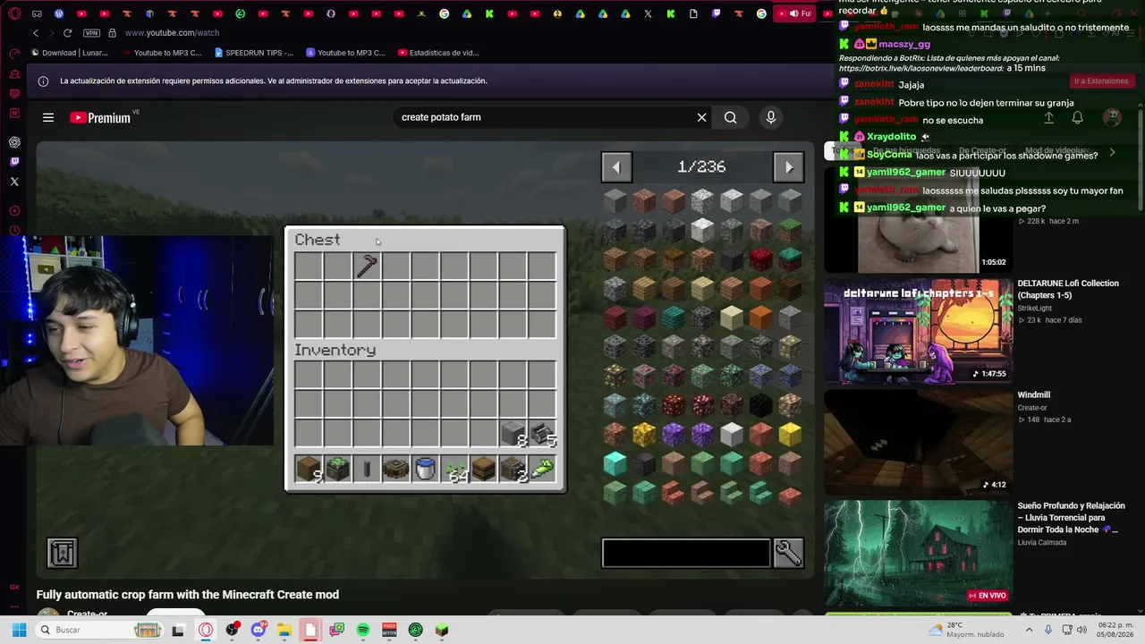Select the diamond block in JEI list

[x=615, y=463]
